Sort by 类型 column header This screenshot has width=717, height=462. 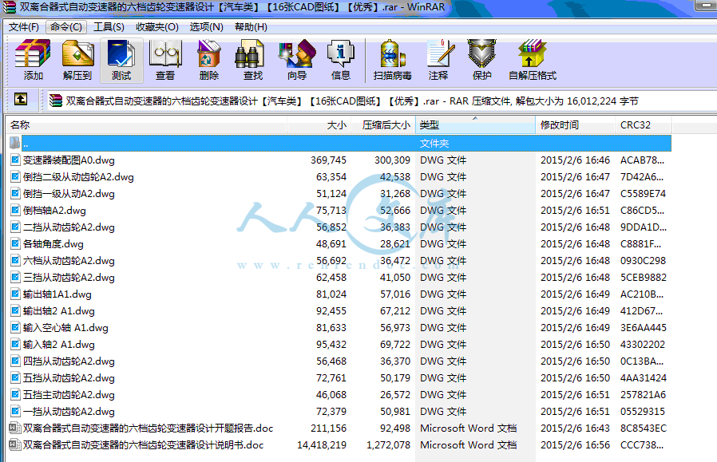click(476, 124)
